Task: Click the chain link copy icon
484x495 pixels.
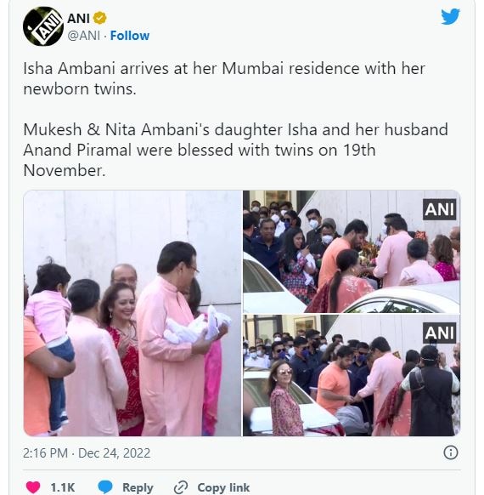Action: (181, 487)
